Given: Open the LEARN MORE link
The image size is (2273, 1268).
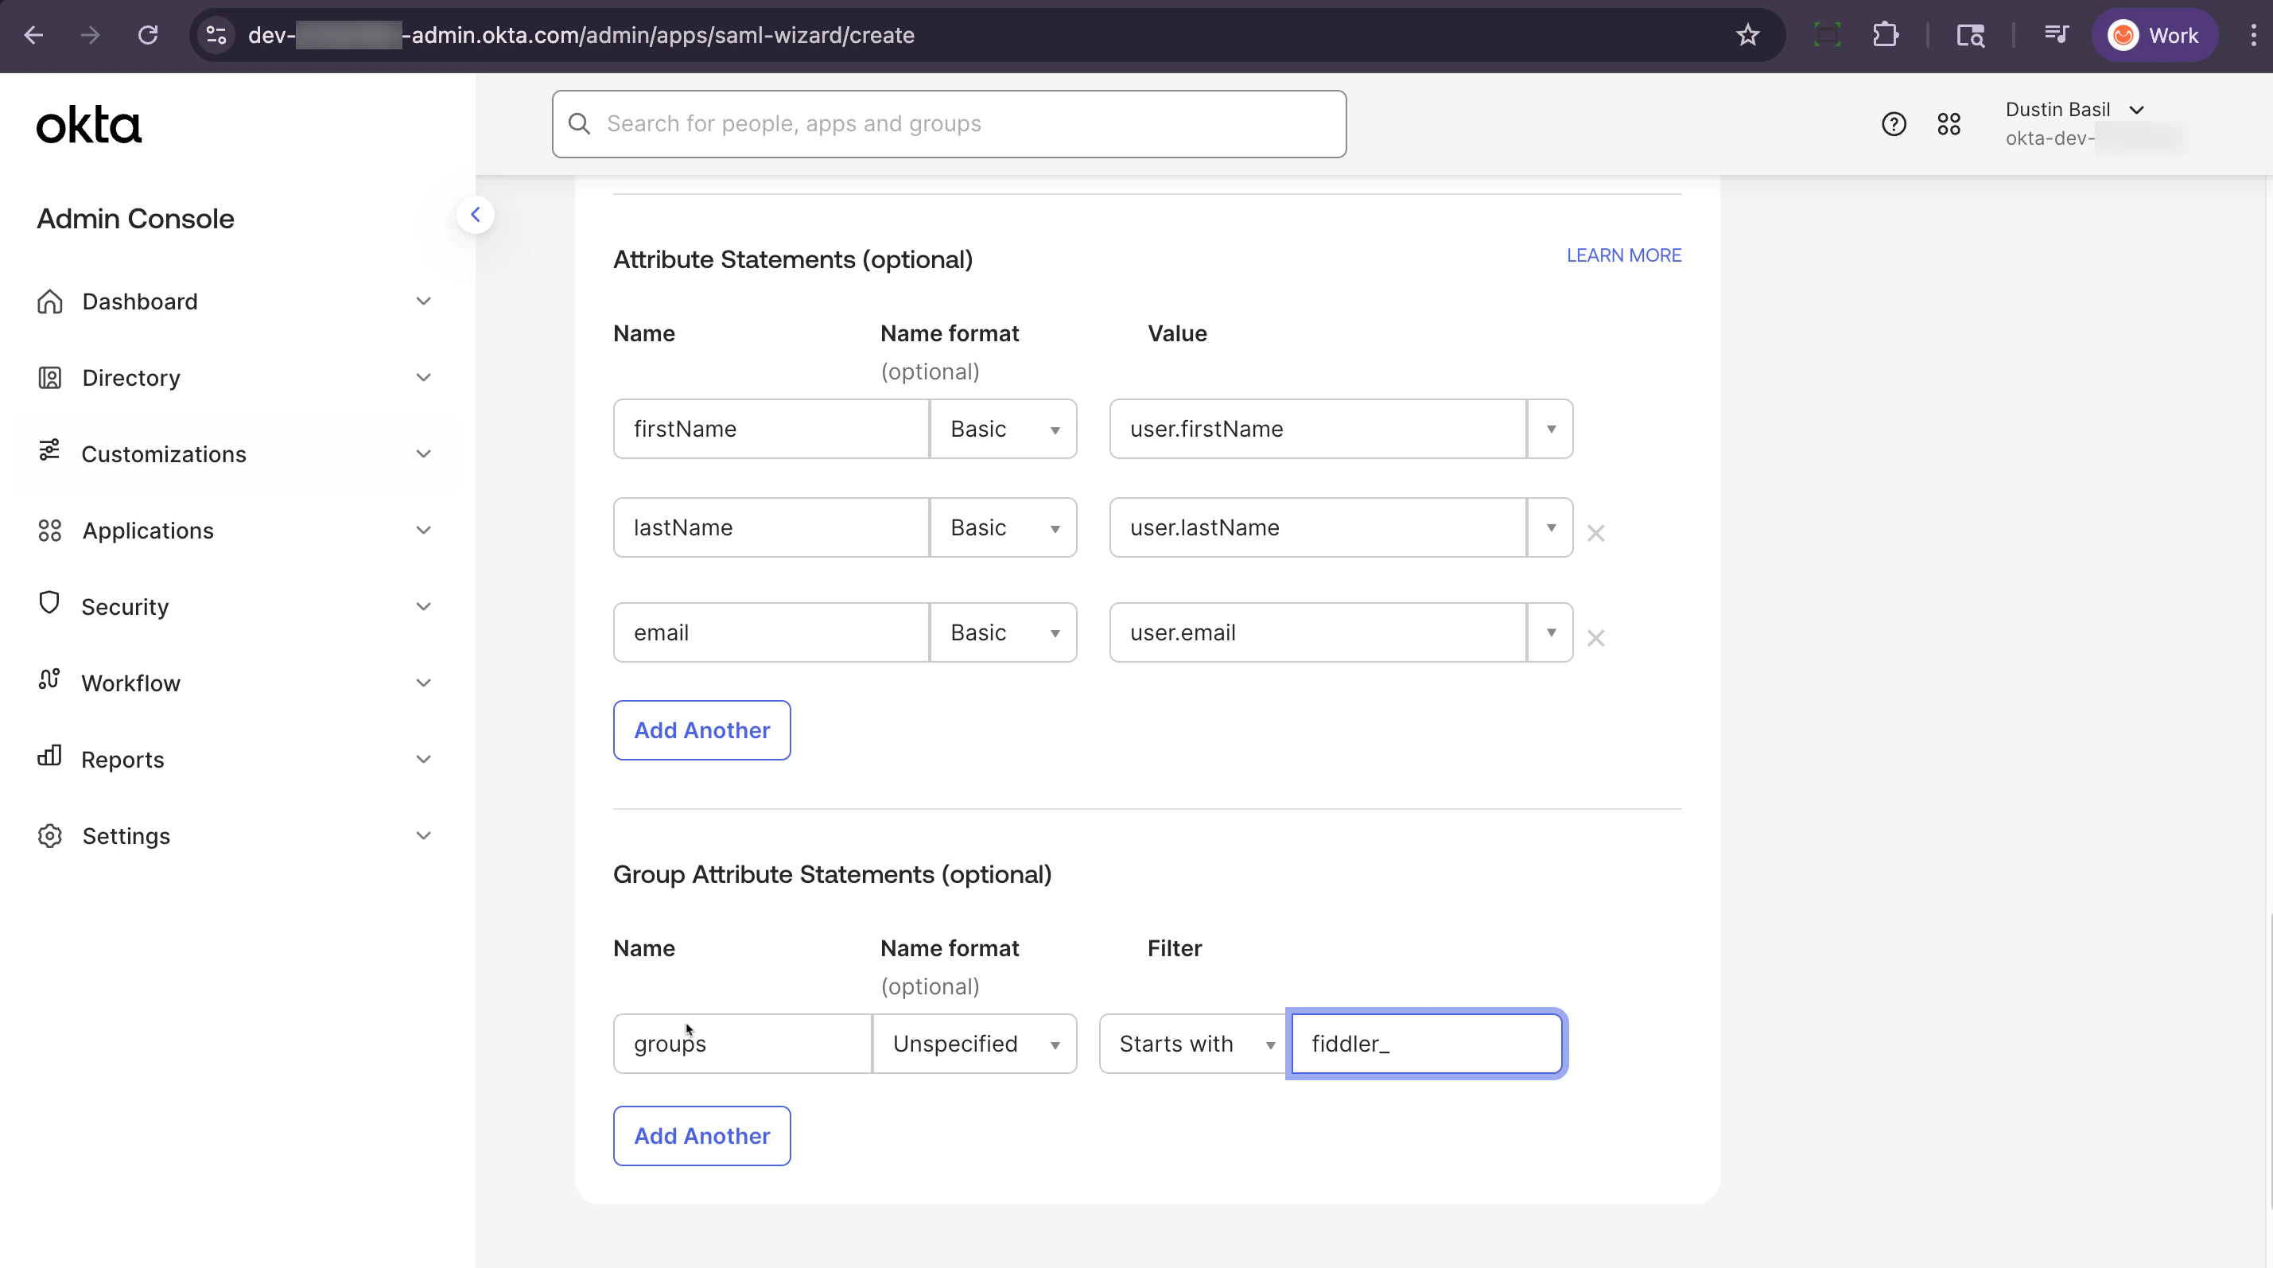Looking at the screenshot, I should click(x=1623, y=255).
